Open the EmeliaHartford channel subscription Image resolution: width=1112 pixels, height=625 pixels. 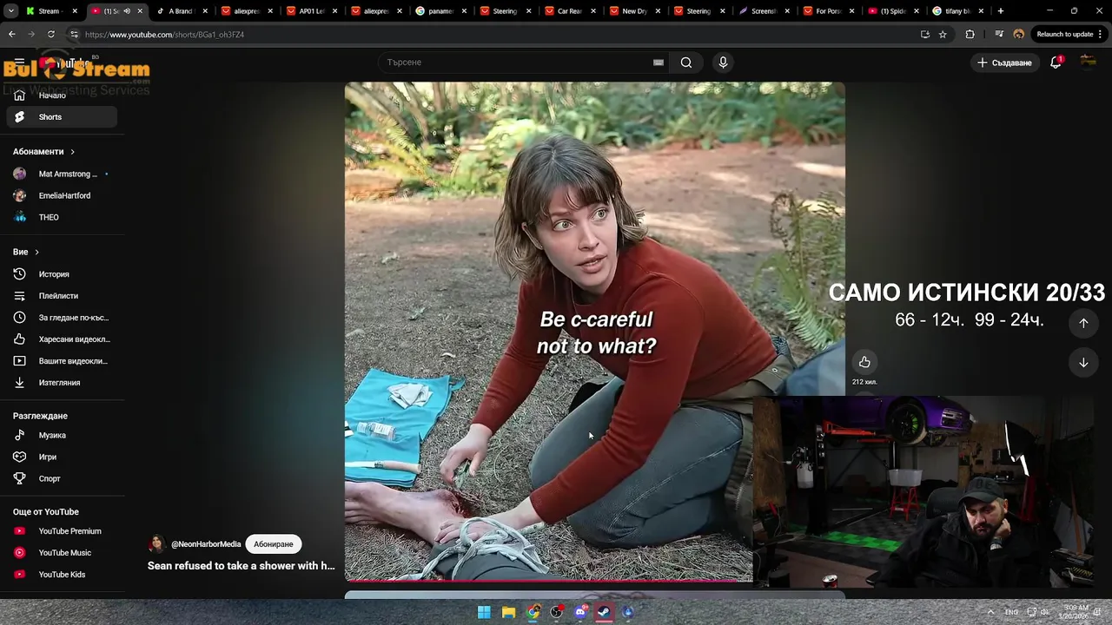pyautogui.click(x=62, y=195)
